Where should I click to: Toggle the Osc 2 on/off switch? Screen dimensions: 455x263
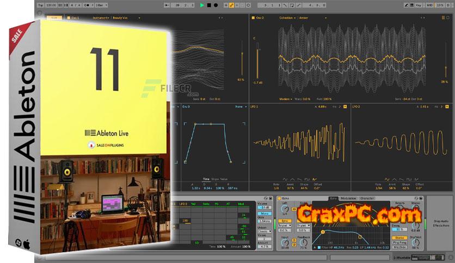[x=253, y=17]
